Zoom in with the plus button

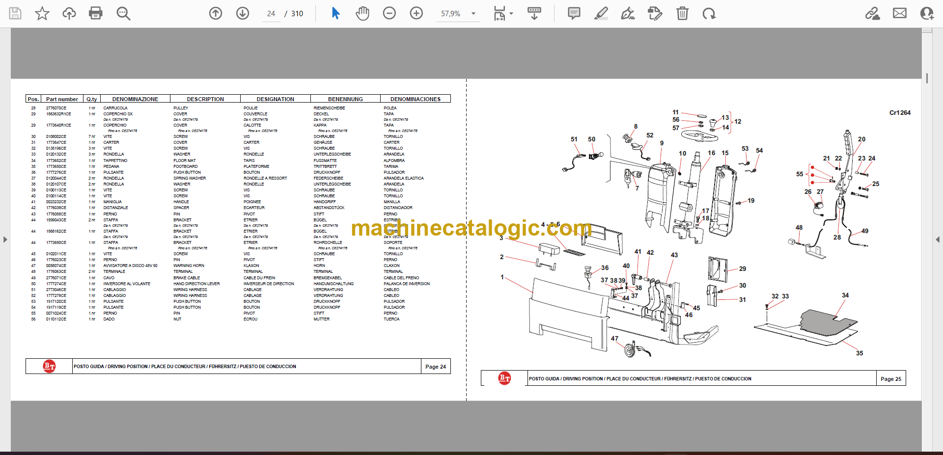coord(416,13)
